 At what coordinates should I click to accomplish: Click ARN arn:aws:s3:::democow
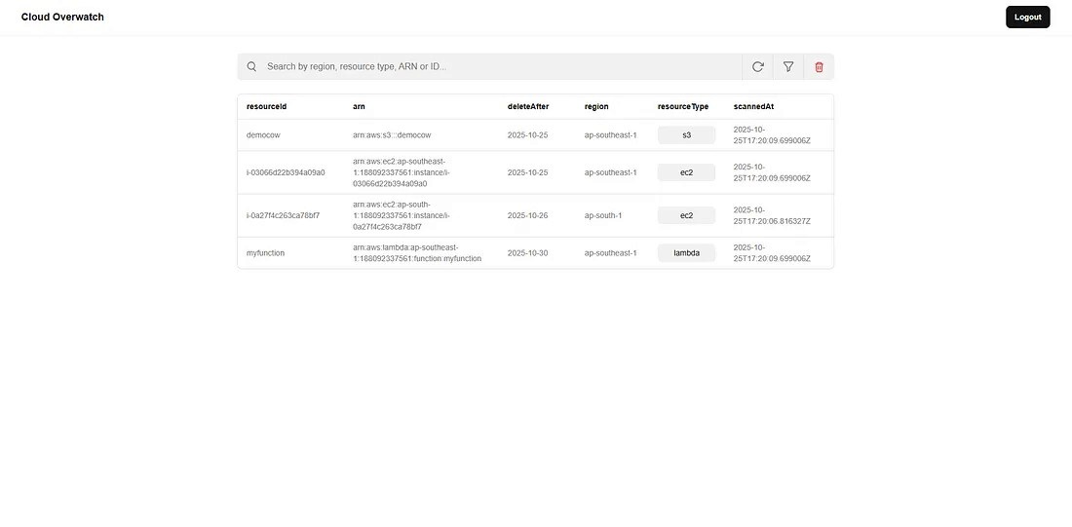(x=392, y=135)
